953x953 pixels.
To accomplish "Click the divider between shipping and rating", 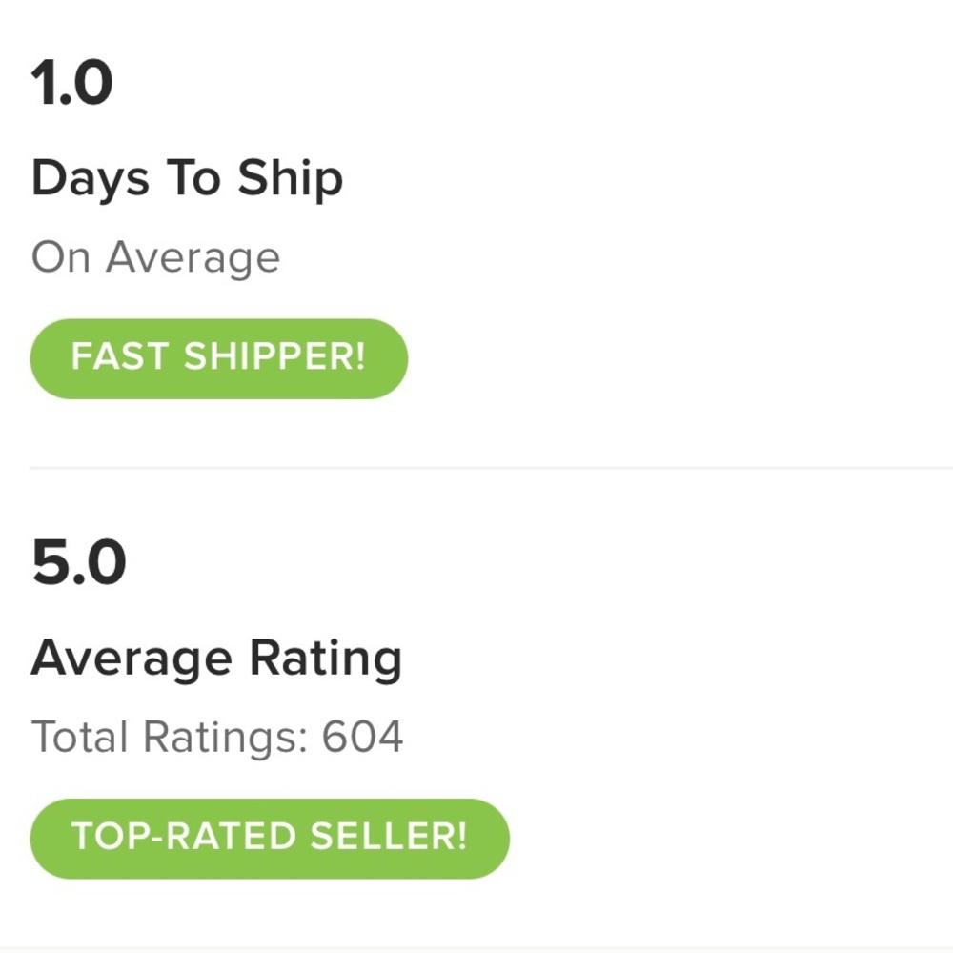I will point(491,468).
